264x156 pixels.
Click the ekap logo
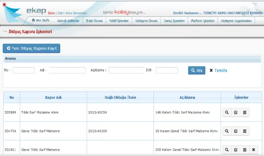click(x=36, y=10)
